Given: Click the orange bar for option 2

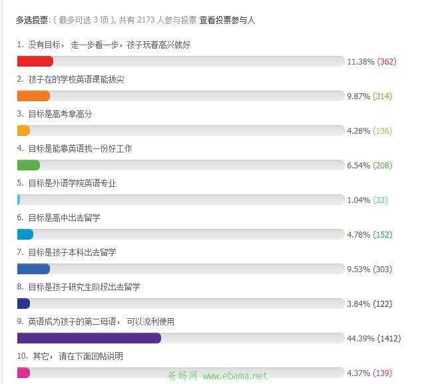Looking at the screenshot, I should (33, 96).
